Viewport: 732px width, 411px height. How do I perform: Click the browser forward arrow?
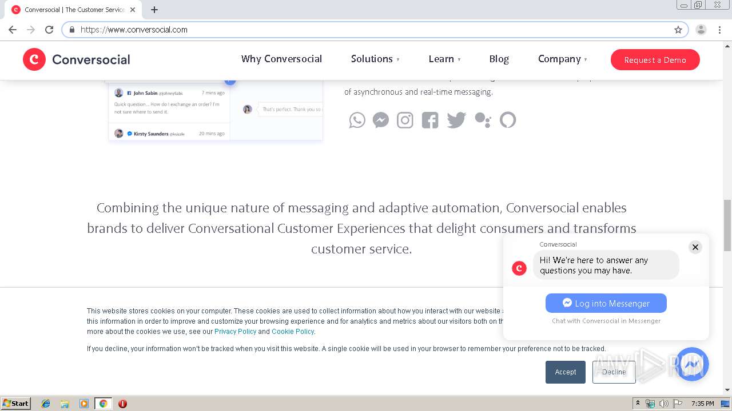coord(31,30)
